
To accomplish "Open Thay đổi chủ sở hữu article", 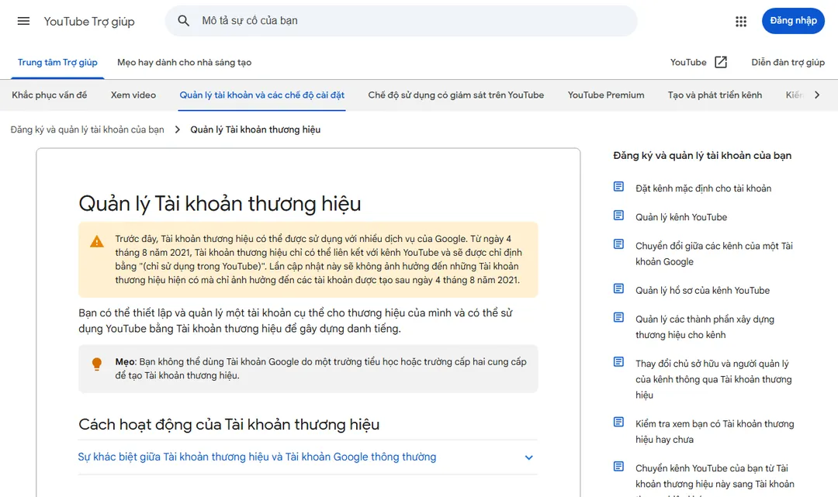I will (714, 379).
